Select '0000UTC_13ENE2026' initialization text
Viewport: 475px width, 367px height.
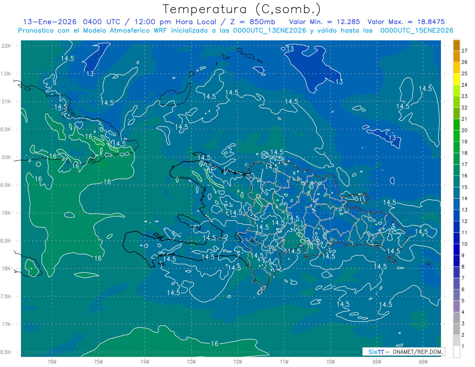269,30
